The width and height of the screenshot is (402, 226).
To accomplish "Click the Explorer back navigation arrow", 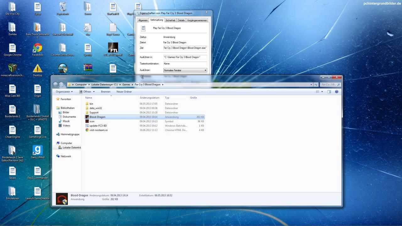I will pyautogui.click(x=56, y=84).
